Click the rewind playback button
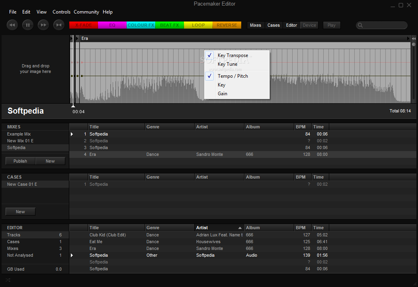The width and height of the screenshot is (418, 287). pos(12,25)
